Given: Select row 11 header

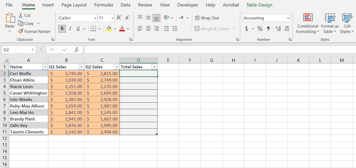Looking at the screenshot, I should click(x=4, y=132).
